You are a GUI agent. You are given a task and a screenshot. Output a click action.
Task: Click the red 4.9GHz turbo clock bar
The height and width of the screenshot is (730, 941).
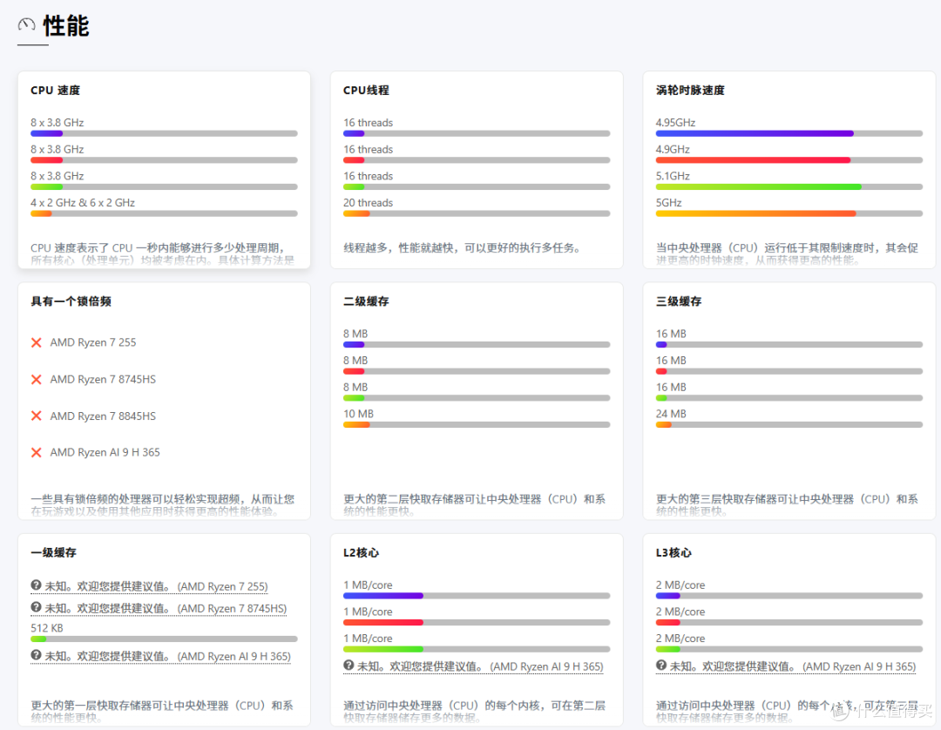point(789,160)
